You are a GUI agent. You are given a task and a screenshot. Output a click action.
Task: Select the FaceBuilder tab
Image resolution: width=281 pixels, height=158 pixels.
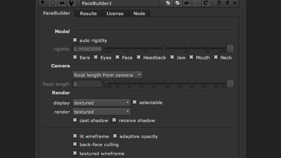(57, 13)
